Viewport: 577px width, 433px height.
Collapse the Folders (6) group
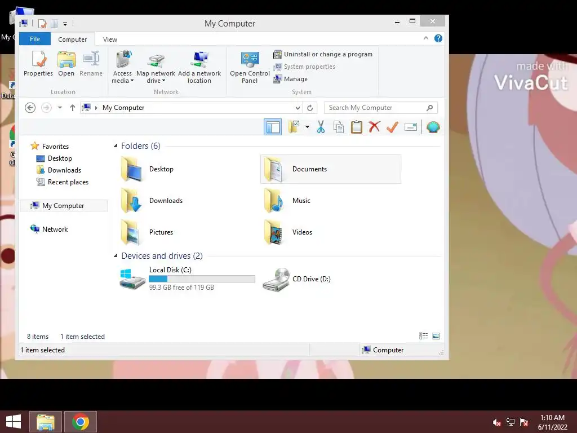116,146
